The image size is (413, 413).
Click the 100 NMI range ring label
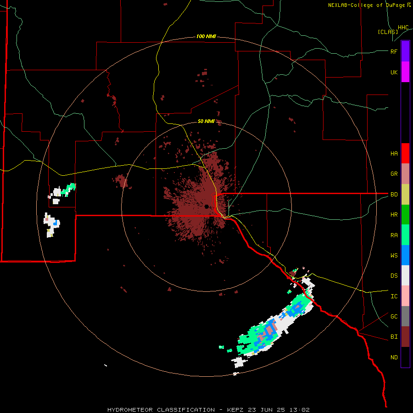(206, 36)
